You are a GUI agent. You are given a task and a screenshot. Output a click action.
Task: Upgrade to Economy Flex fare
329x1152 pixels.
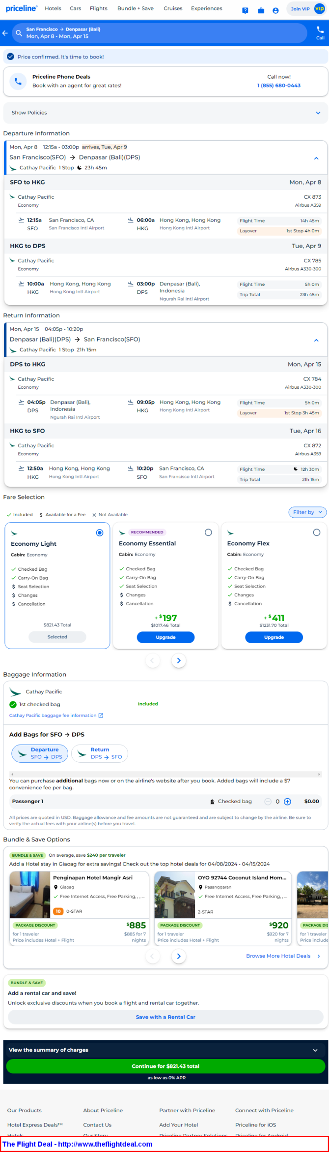click(x=274, y=637)
